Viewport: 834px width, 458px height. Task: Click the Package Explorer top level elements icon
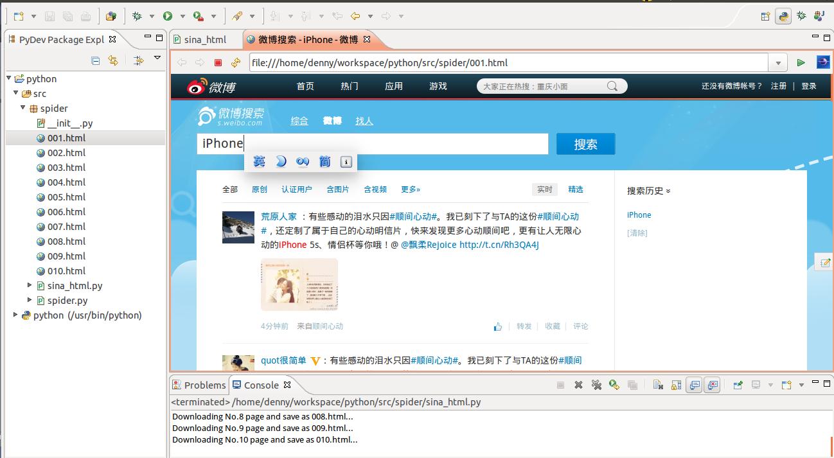[x=138, y=60]
